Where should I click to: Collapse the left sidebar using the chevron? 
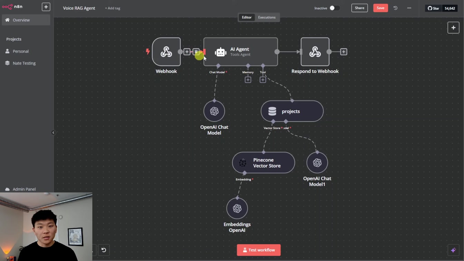click(x=53, y=133)
